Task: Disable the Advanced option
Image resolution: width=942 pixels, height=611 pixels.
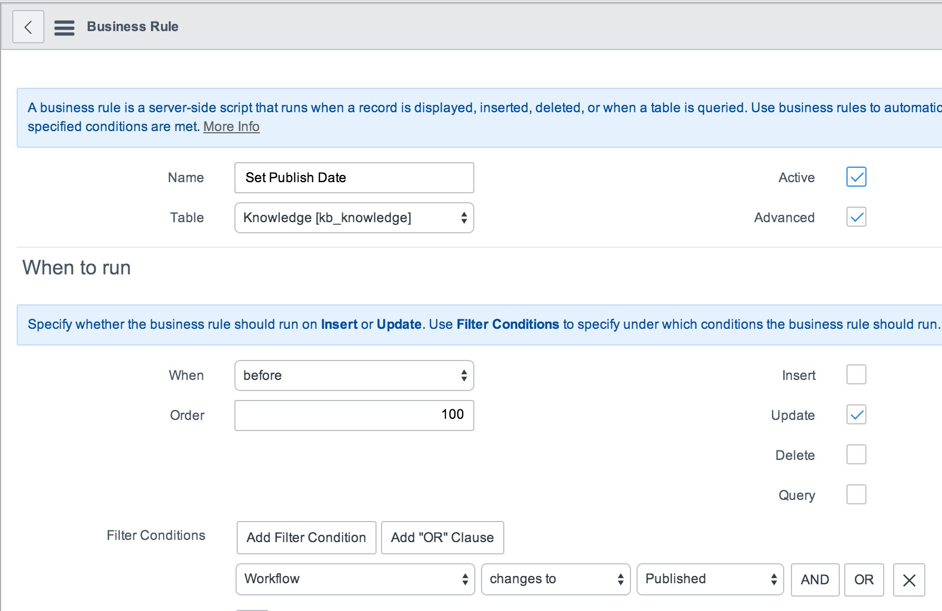Action: 855,217
